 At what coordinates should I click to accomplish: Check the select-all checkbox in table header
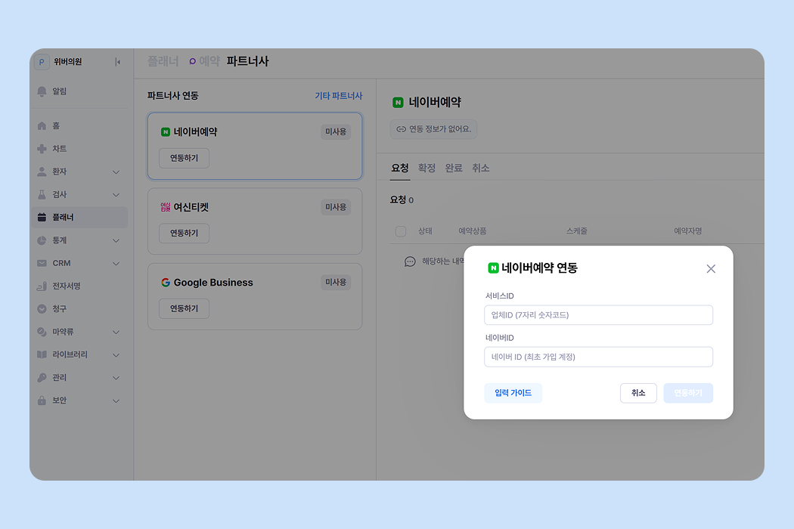coord(401,231)
